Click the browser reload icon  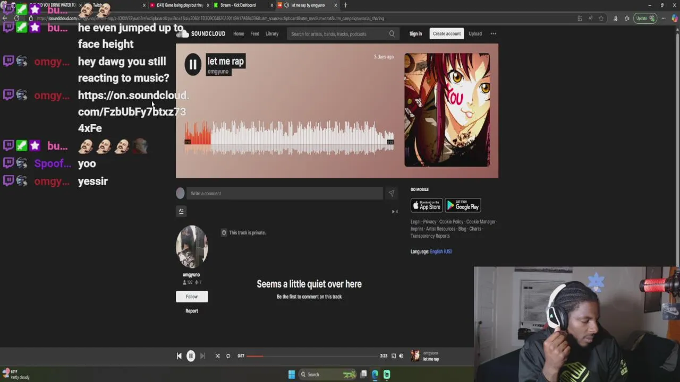pos(16,19)
